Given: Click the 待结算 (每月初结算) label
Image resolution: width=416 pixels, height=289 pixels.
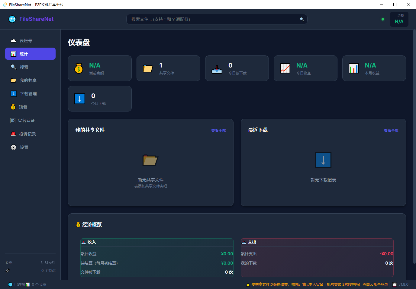Looking at the screenshot, I should (99, 263).
